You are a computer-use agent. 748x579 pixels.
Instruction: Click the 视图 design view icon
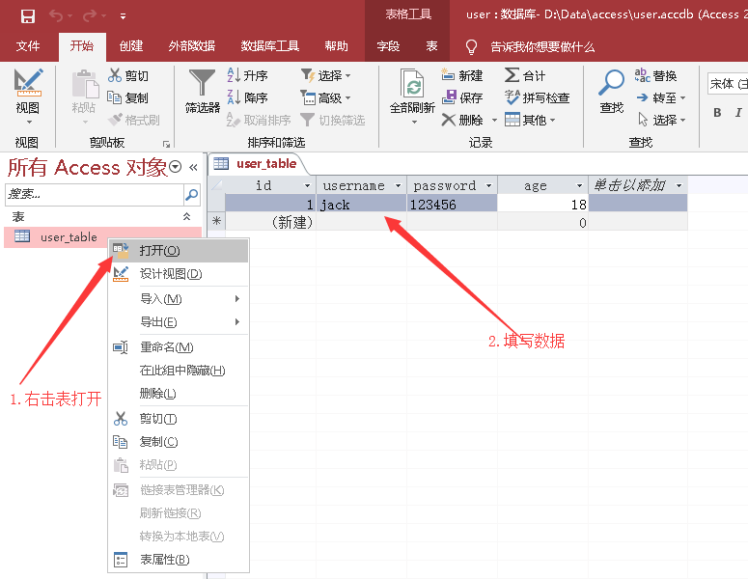coord(28,82)
